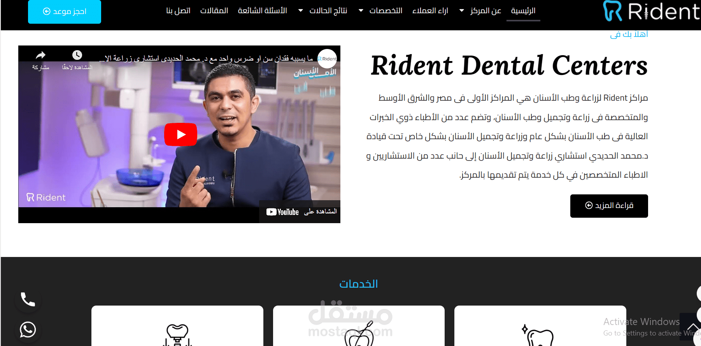The image size is (701, 346).
Task: Click the video share arrow icon
Action: 41,55
